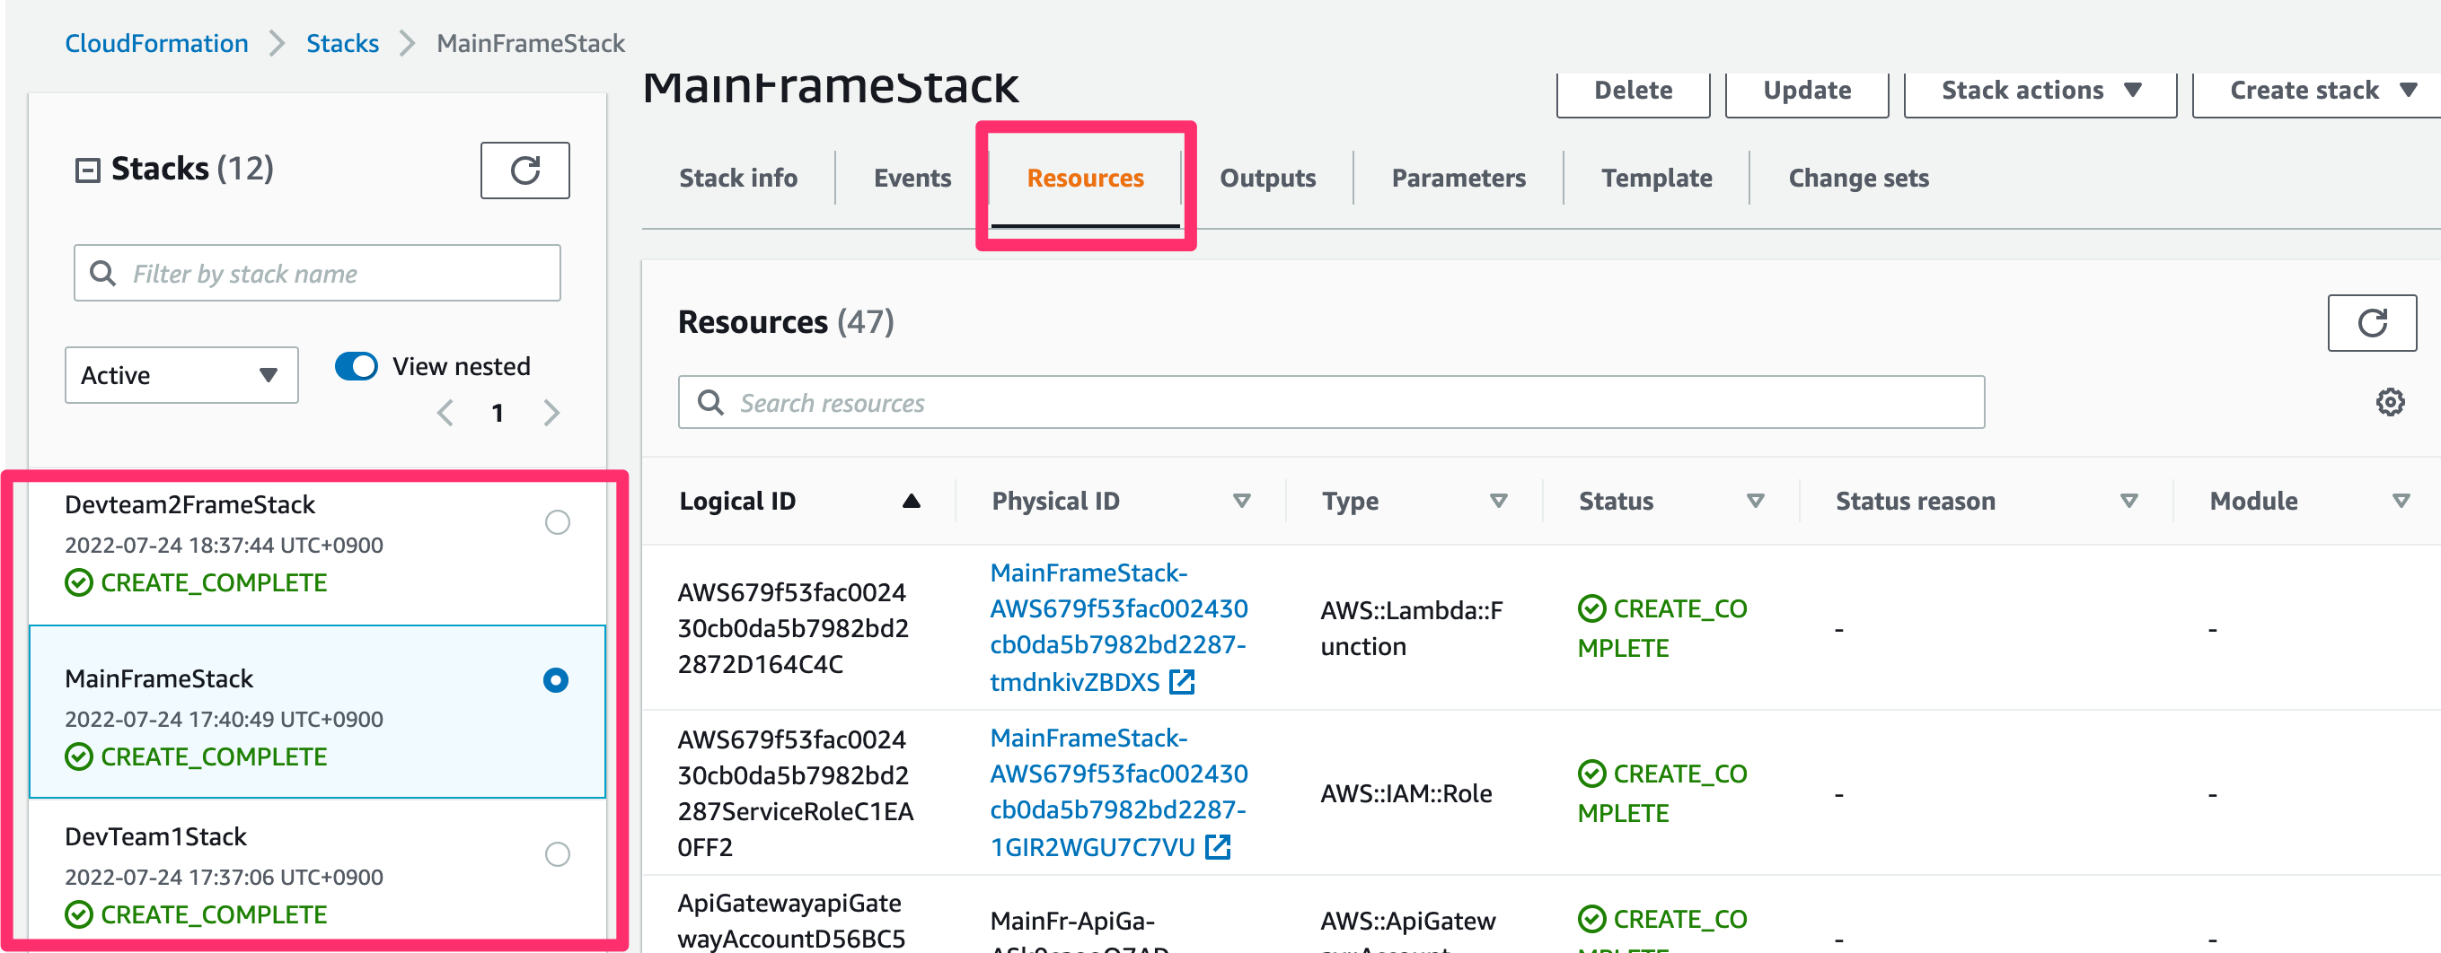
Task: Go to previous stacks page
Action: click(x=445, y=413)
